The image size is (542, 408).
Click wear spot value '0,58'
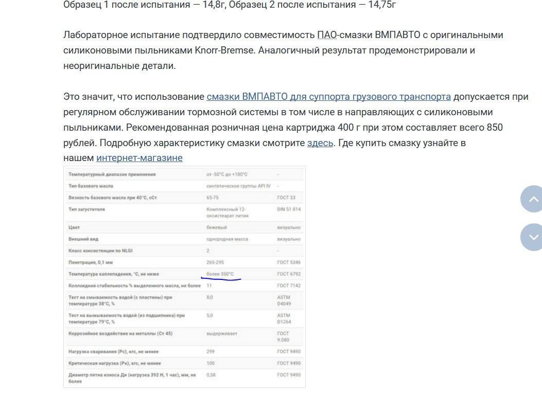(211, 375)
